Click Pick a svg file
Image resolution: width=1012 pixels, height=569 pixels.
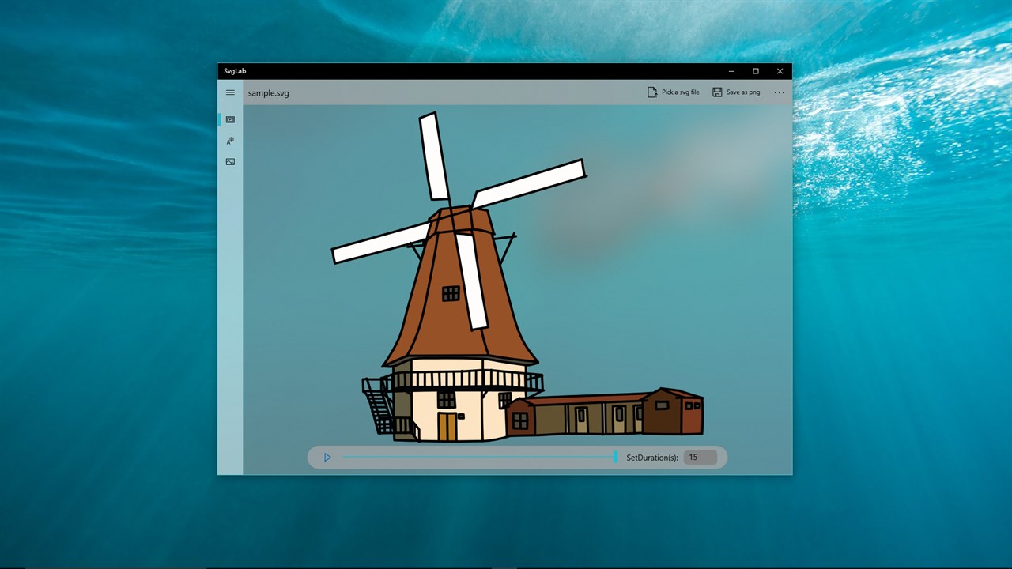(x=674, y=92)
